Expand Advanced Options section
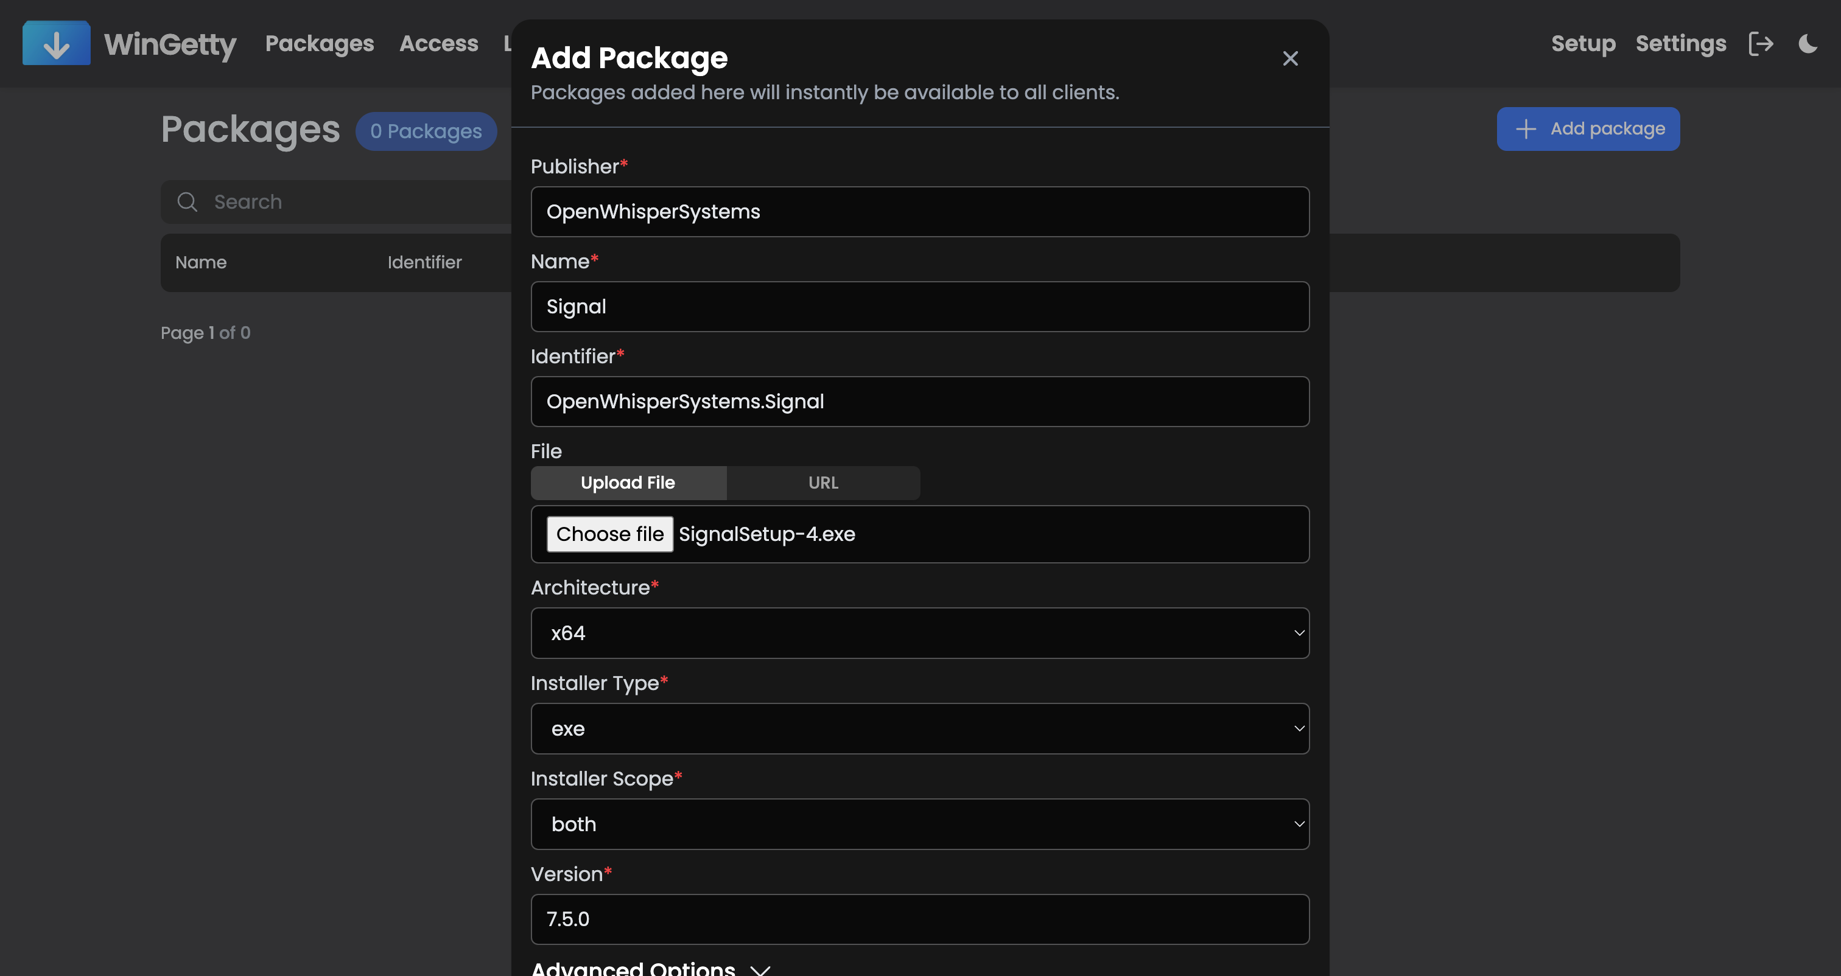This screenshot has width=1841, height=976. click(650, 968)
